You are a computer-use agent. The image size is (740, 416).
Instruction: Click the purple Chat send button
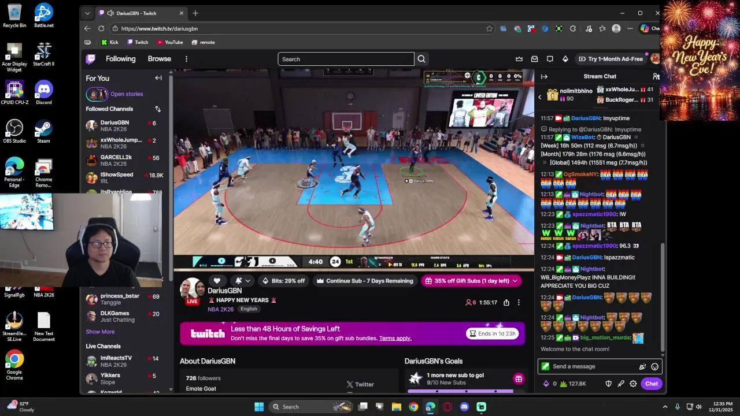pos(652,384)
